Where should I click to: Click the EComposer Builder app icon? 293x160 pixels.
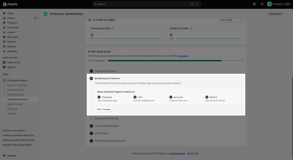tap(4, 80)
